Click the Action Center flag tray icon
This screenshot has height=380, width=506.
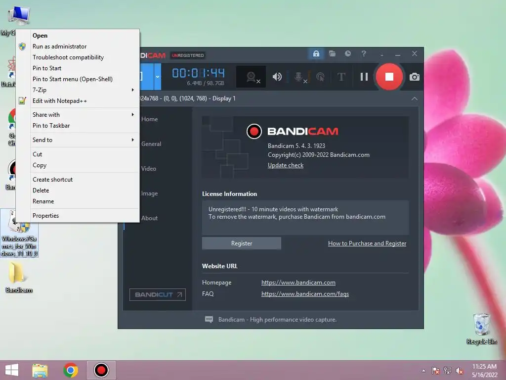[x=435, y=371]
